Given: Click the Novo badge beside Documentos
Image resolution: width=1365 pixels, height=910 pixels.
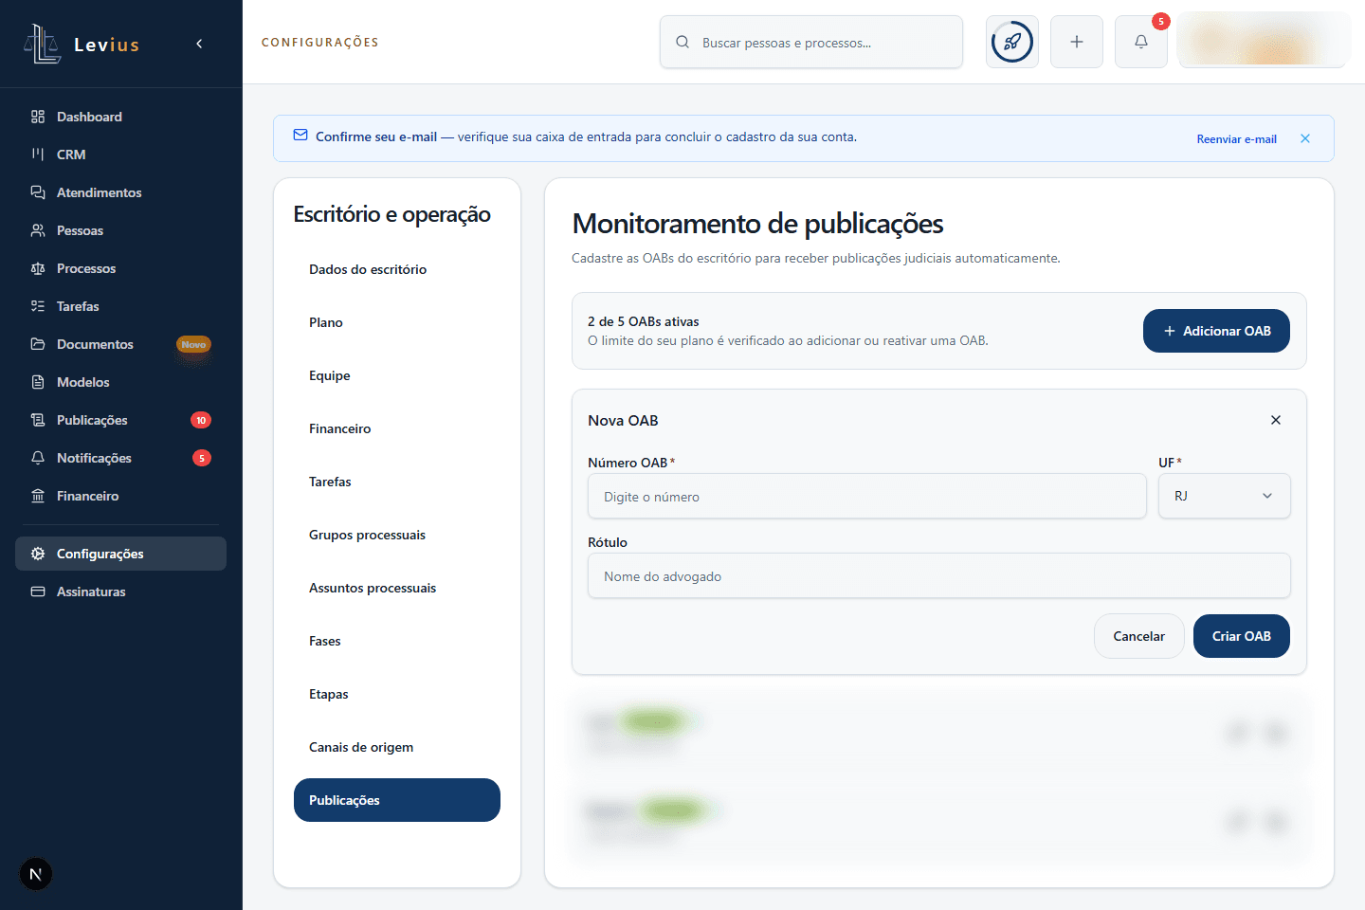Looking at the screenshot, I should coord(193,344).
